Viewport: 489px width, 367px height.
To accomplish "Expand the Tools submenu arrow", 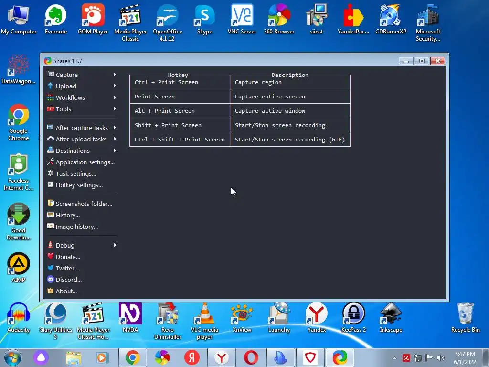I will pyautogui.click(x=115, y=109).
